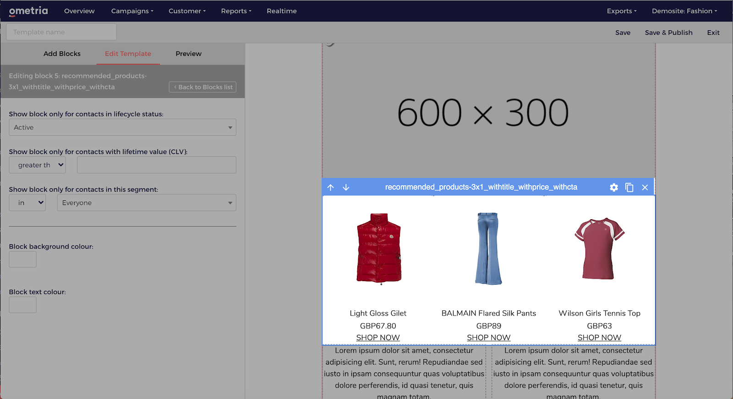Expand the Exports menu
Viewport: 733px width, 399px height.
point(622,11)
